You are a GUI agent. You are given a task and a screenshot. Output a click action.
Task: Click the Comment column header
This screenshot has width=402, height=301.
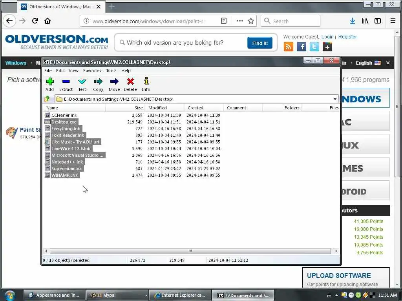tap(243, 108)
